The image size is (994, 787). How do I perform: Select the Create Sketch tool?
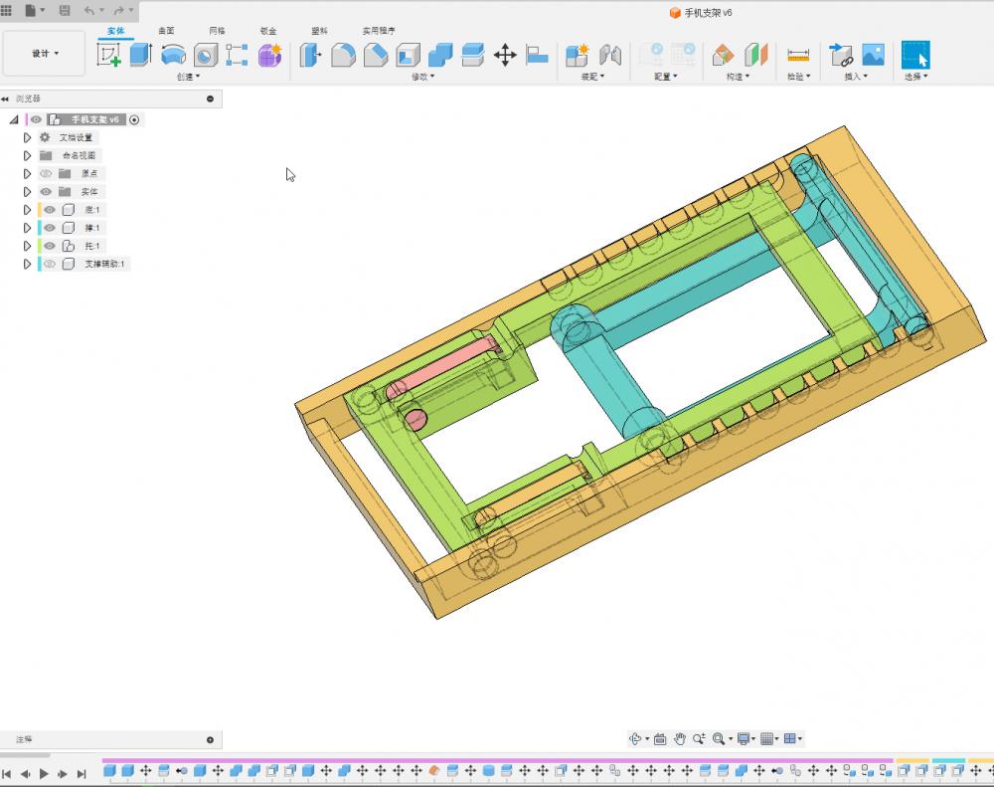click(x=108, y=55)
